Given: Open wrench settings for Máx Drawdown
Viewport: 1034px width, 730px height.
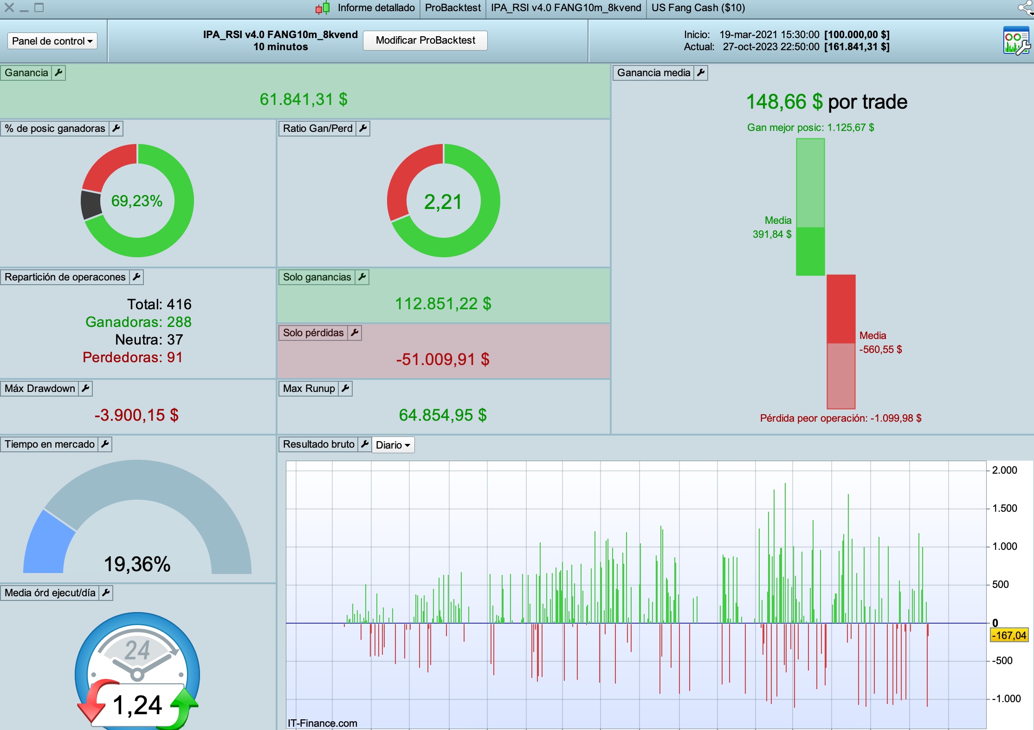Looking at the screenshot, I should point(85,389).
